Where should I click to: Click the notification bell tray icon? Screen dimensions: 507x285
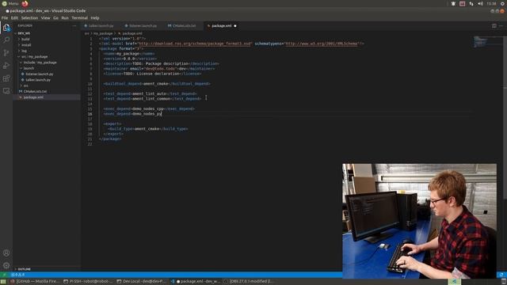point(453,3)
